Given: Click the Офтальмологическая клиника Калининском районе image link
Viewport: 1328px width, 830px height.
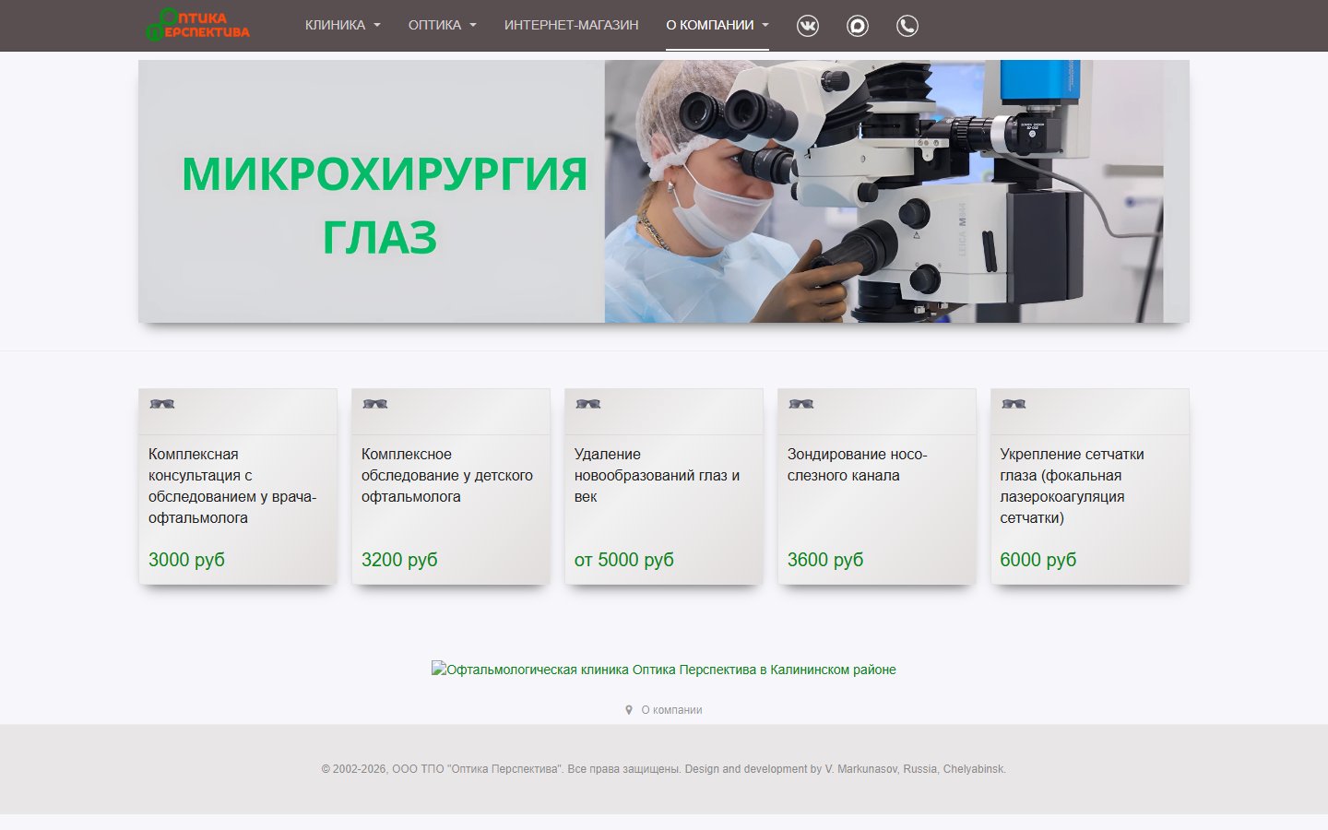Looking at the screenshot, I should coord(664,670).
